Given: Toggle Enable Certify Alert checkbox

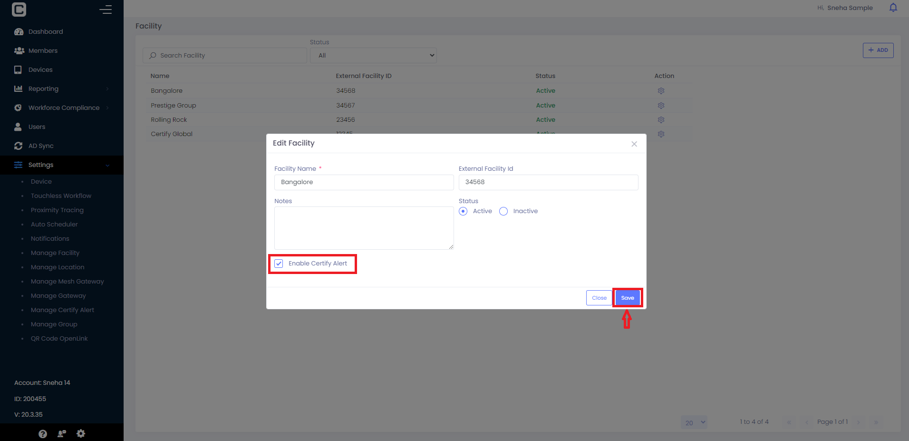Looking at the screenshot, I should click(279, 264).
